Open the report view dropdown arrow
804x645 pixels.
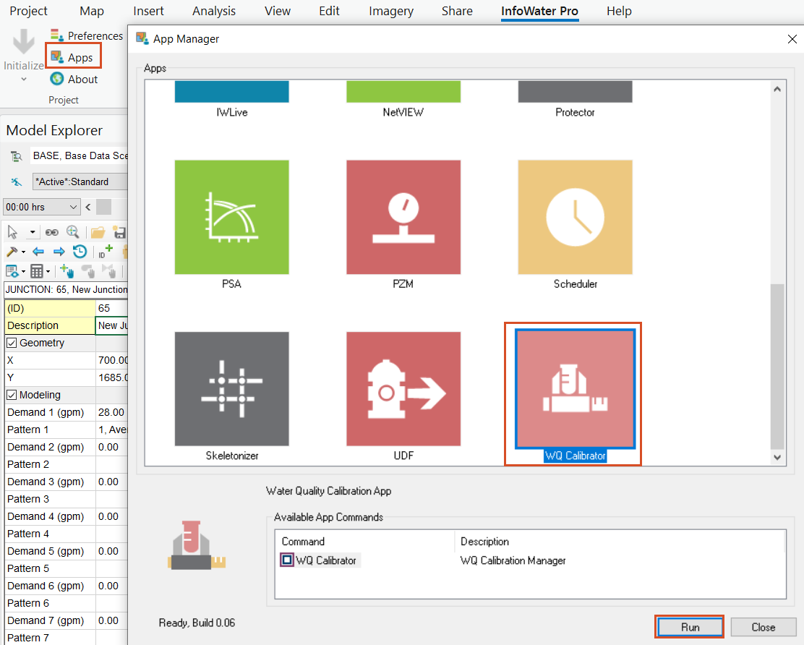[24, 271]
